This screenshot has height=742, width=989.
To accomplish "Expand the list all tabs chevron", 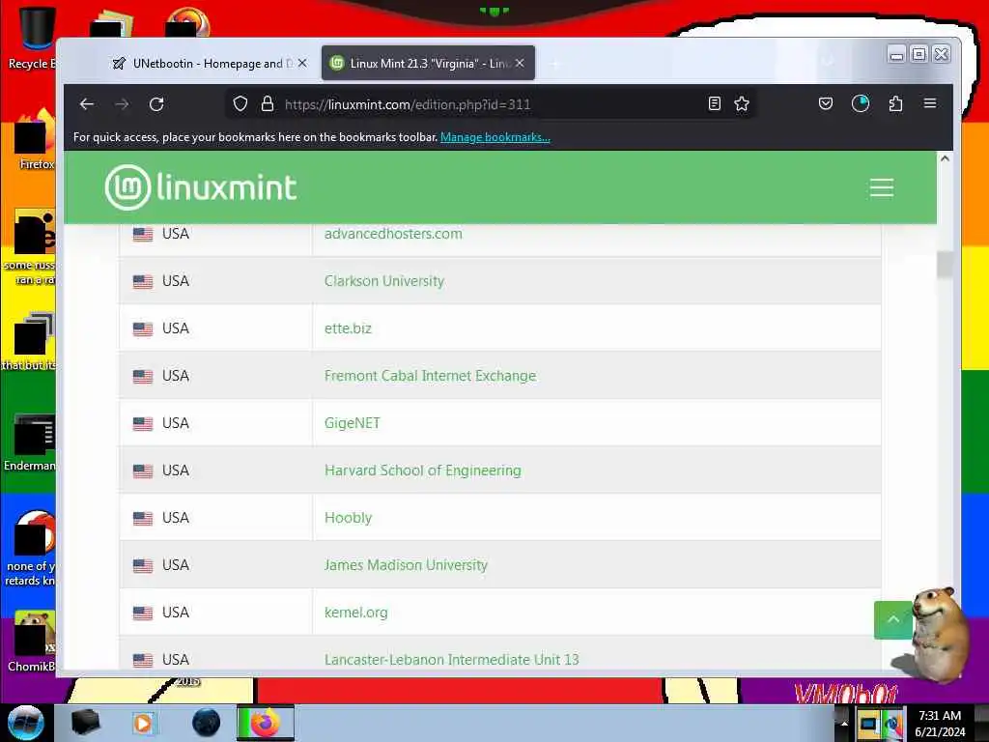I will point(828,62).
